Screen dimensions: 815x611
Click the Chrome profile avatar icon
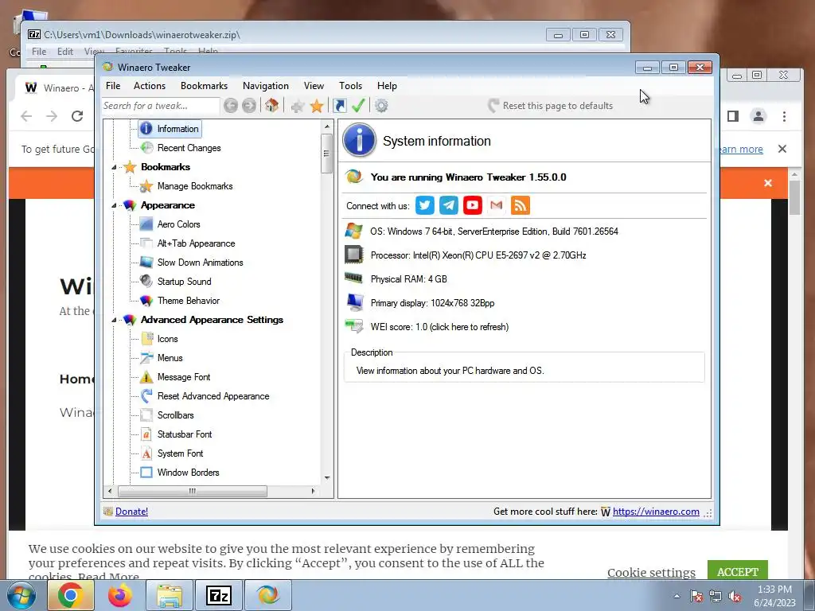758,116
